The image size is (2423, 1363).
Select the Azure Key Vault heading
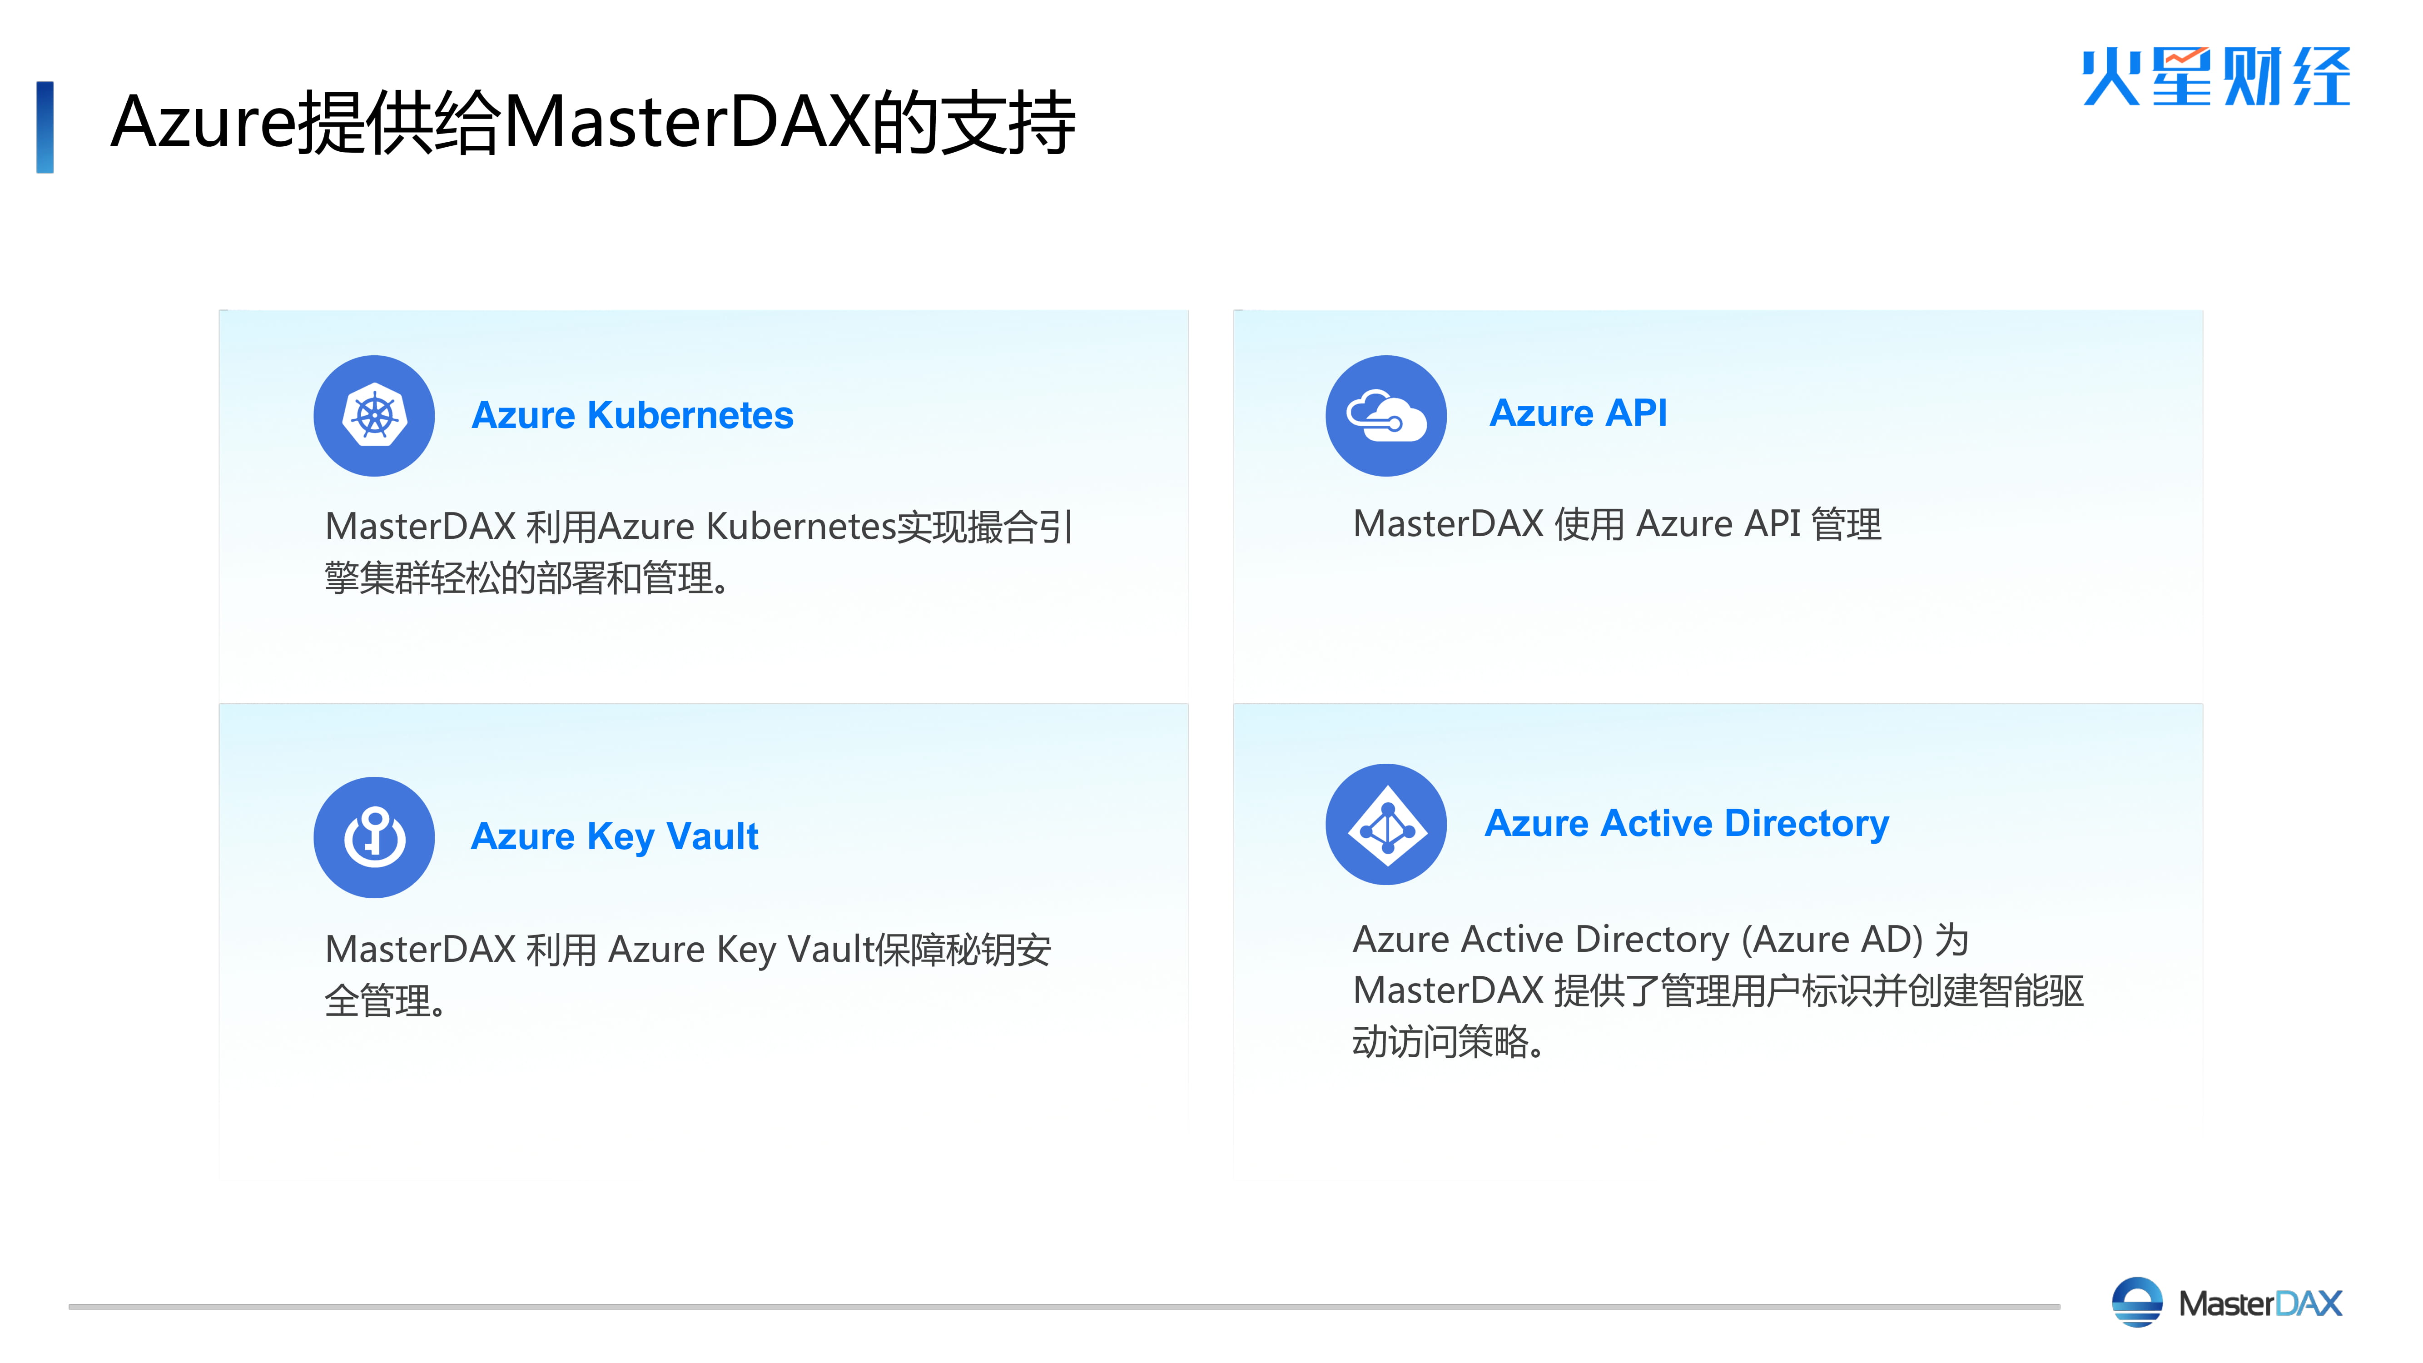[614, 836]
